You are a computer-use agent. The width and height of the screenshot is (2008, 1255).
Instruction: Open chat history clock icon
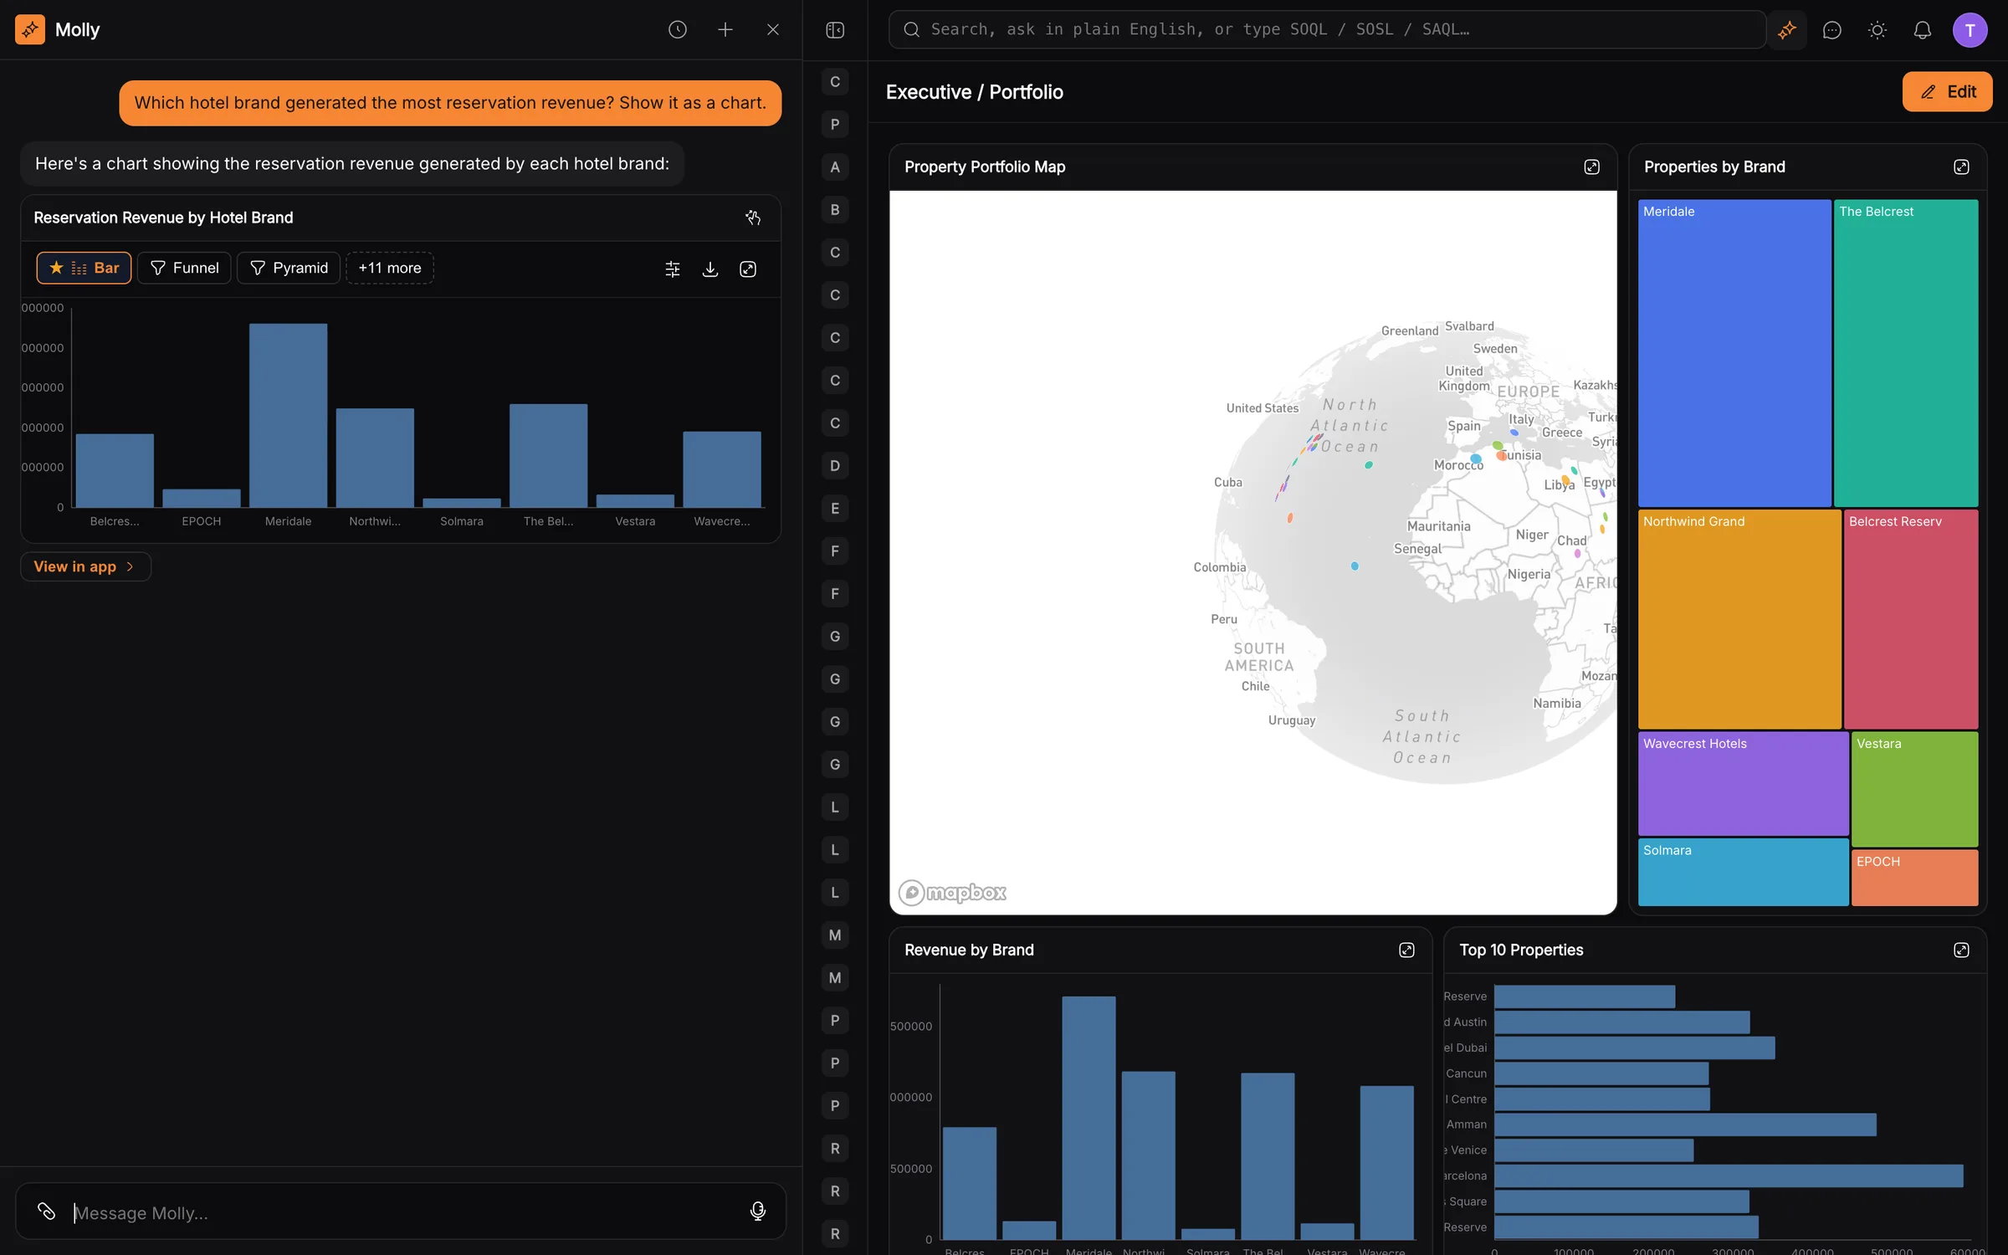tap(677, 30)
